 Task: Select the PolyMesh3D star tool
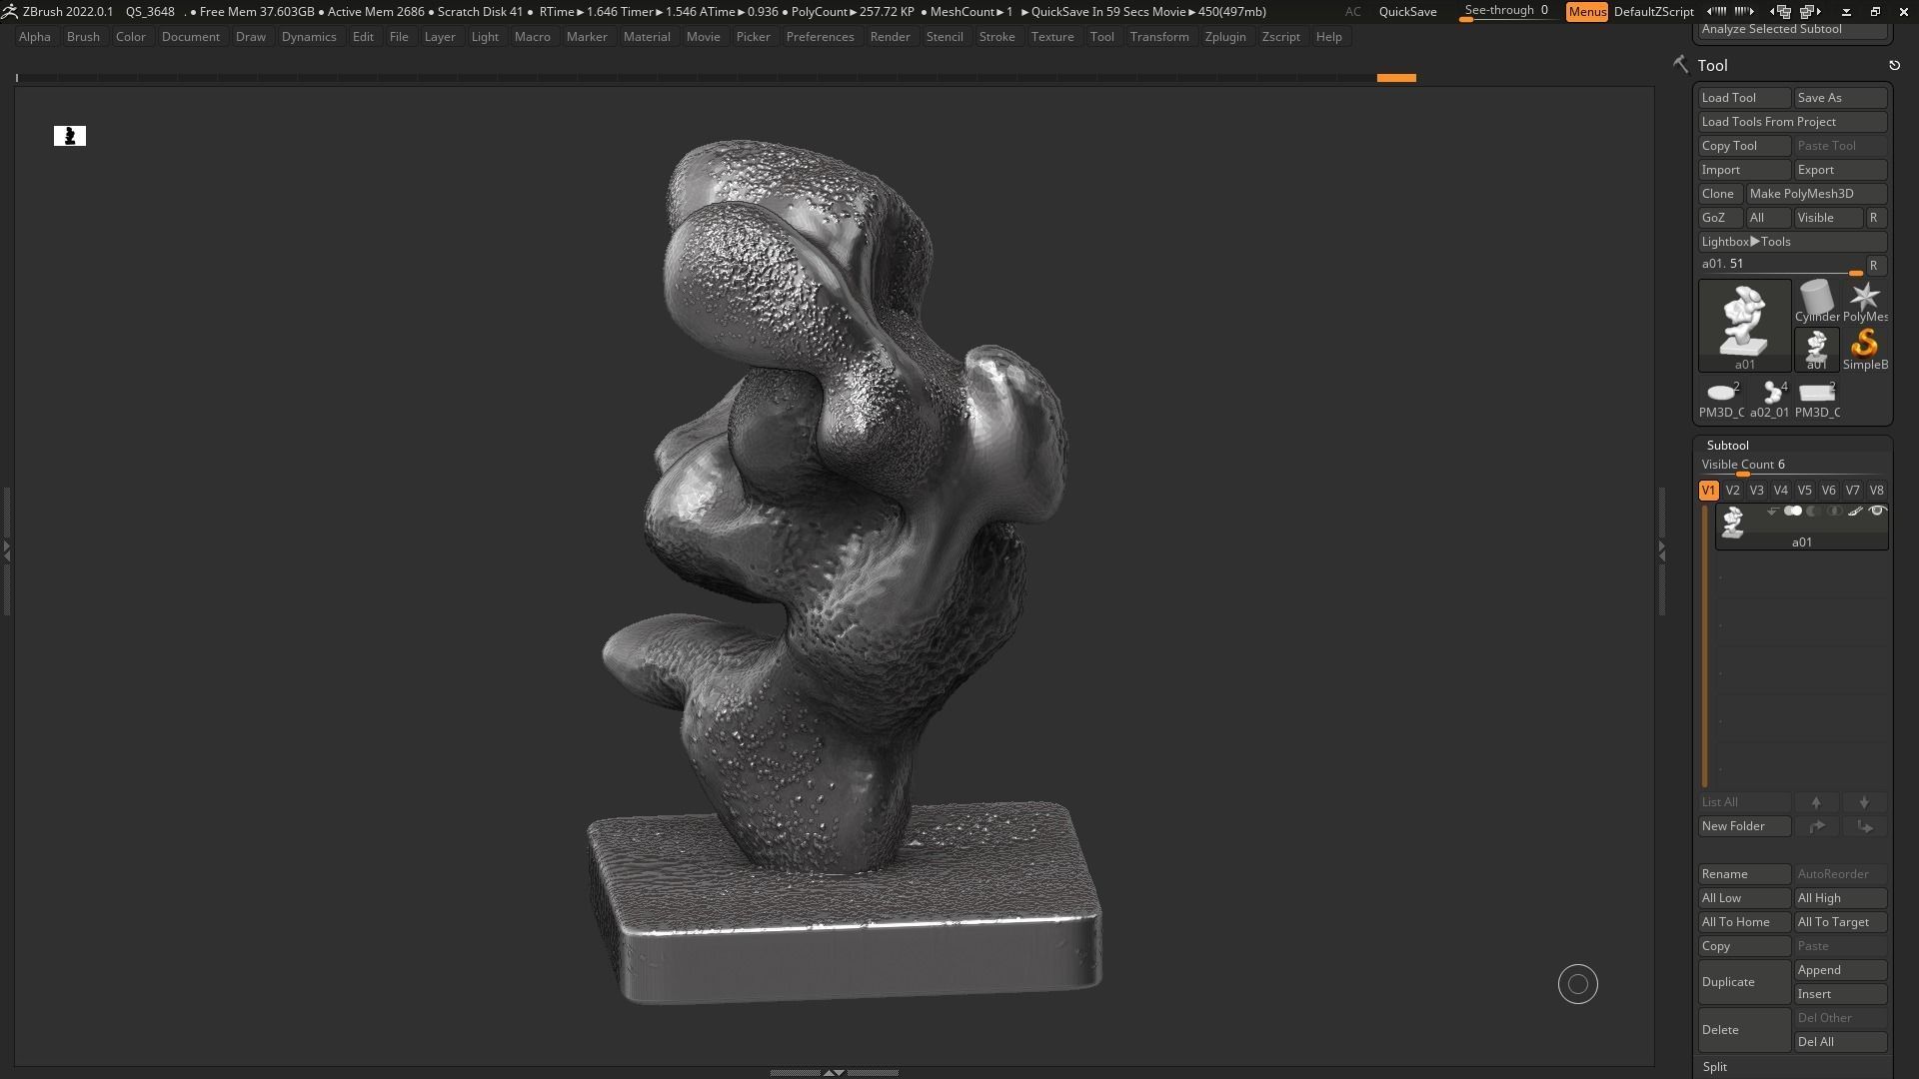(1865, 302)
